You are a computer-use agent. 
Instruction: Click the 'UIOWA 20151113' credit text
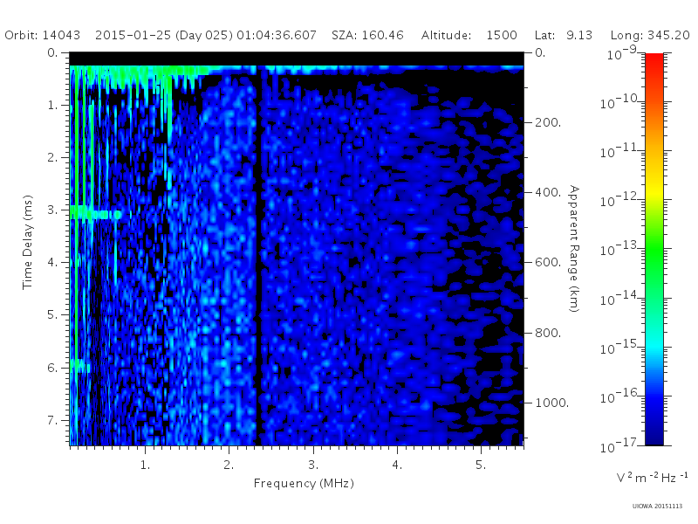pyautogui.click(x=657, y=507)
